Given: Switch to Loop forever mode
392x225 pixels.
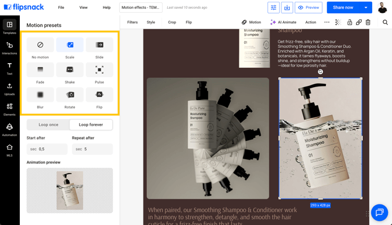Looking at the screenshot, I should point(91,124).
